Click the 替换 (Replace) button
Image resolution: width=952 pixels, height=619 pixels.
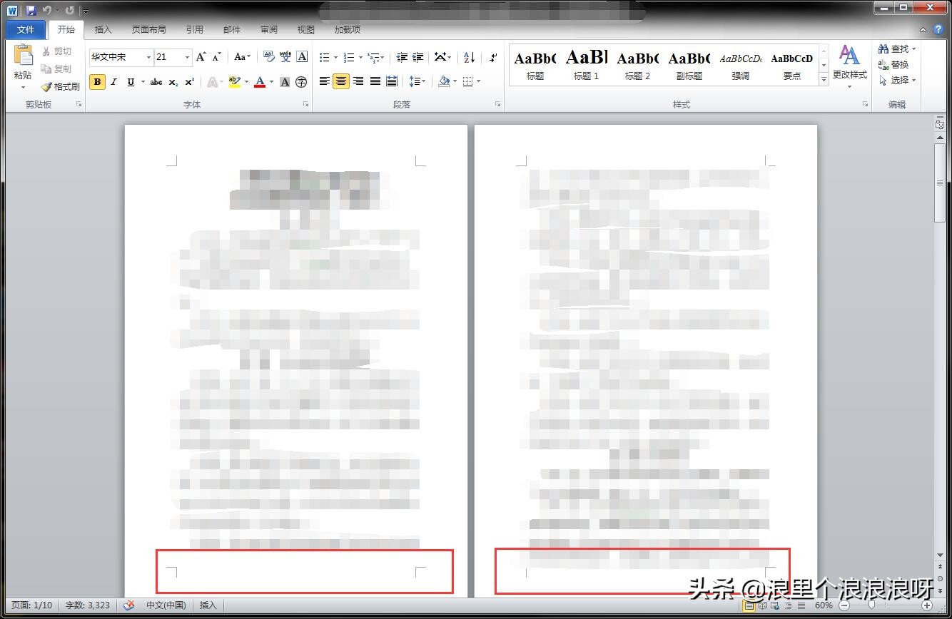tap(894, 65)
